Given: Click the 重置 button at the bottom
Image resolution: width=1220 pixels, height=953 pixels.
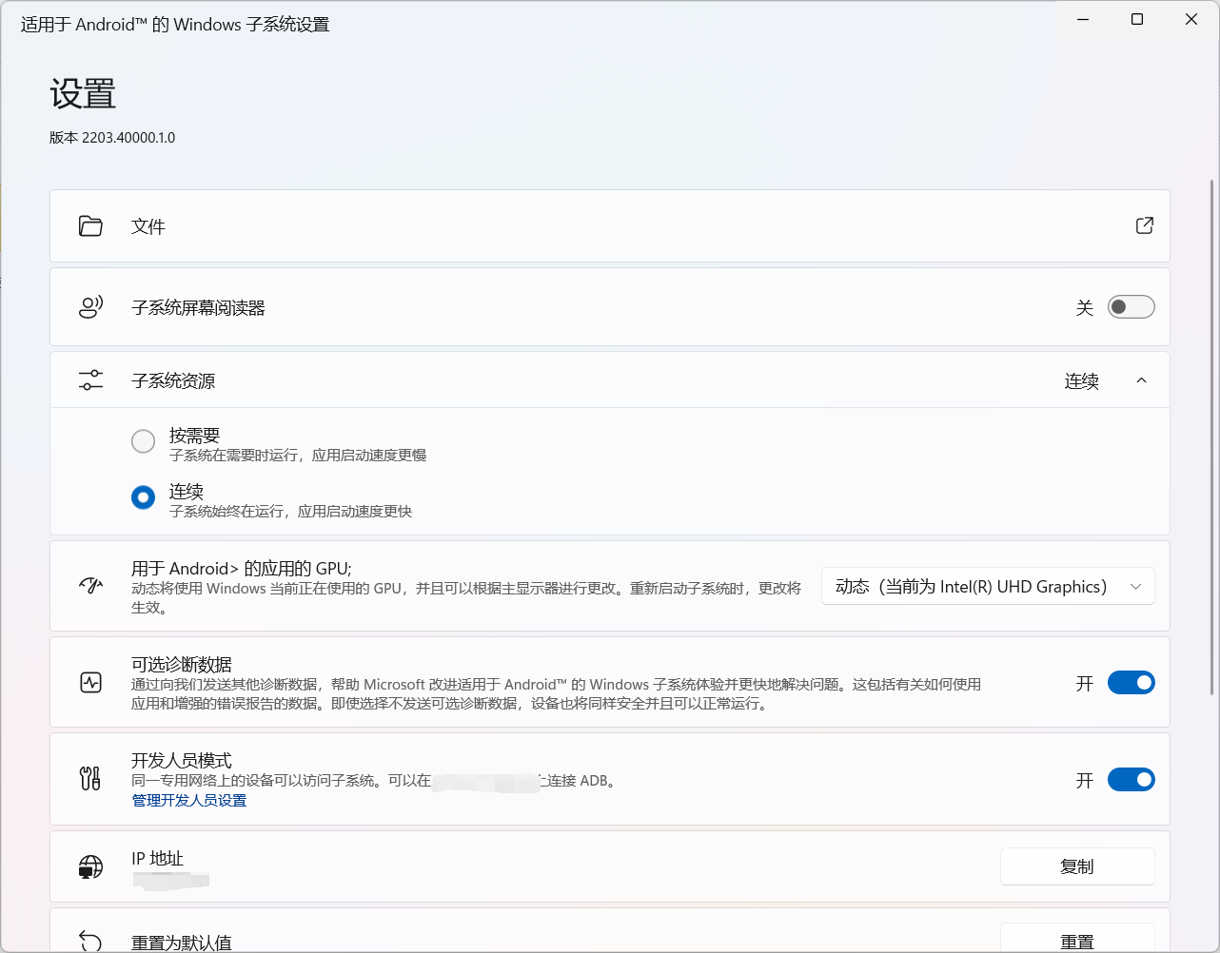Looking at the screenshot, I should click(x=1077, y=939).
